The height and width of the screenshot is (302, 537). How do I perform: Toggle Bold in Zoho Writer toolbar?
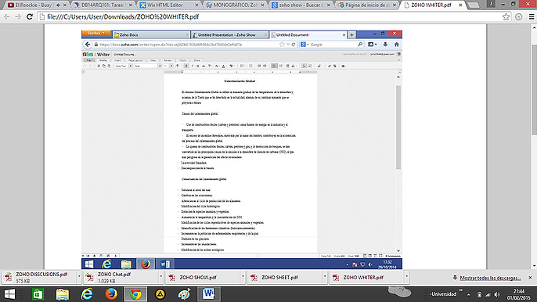(x=186, y=66)
